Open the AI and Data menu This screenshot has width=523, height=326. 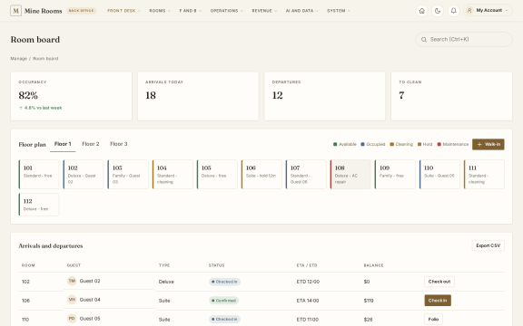(x=301, y=11)
